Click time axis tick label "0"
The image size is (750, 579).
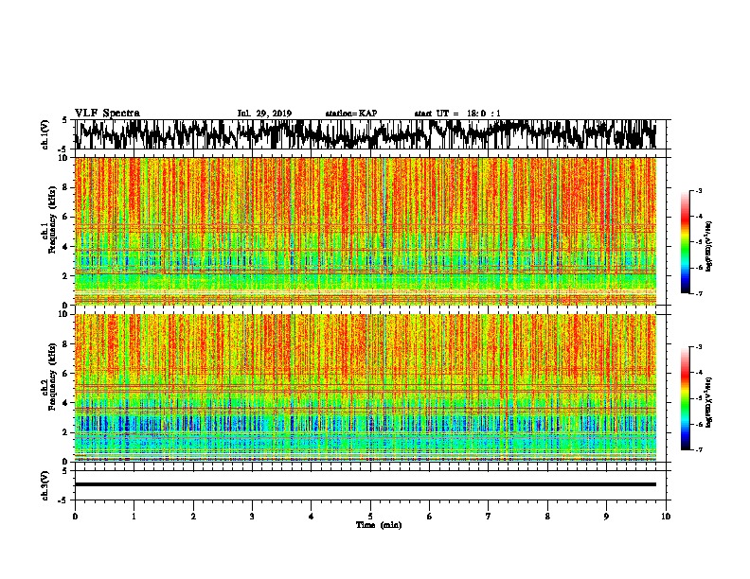point(75,517)
